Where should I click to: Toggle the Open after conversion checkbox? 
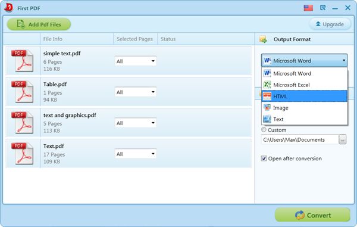(x=264, y=158)
